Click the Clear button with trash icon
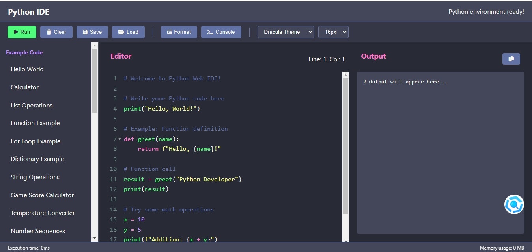The image size is (532, 252). tap(56, 32)
